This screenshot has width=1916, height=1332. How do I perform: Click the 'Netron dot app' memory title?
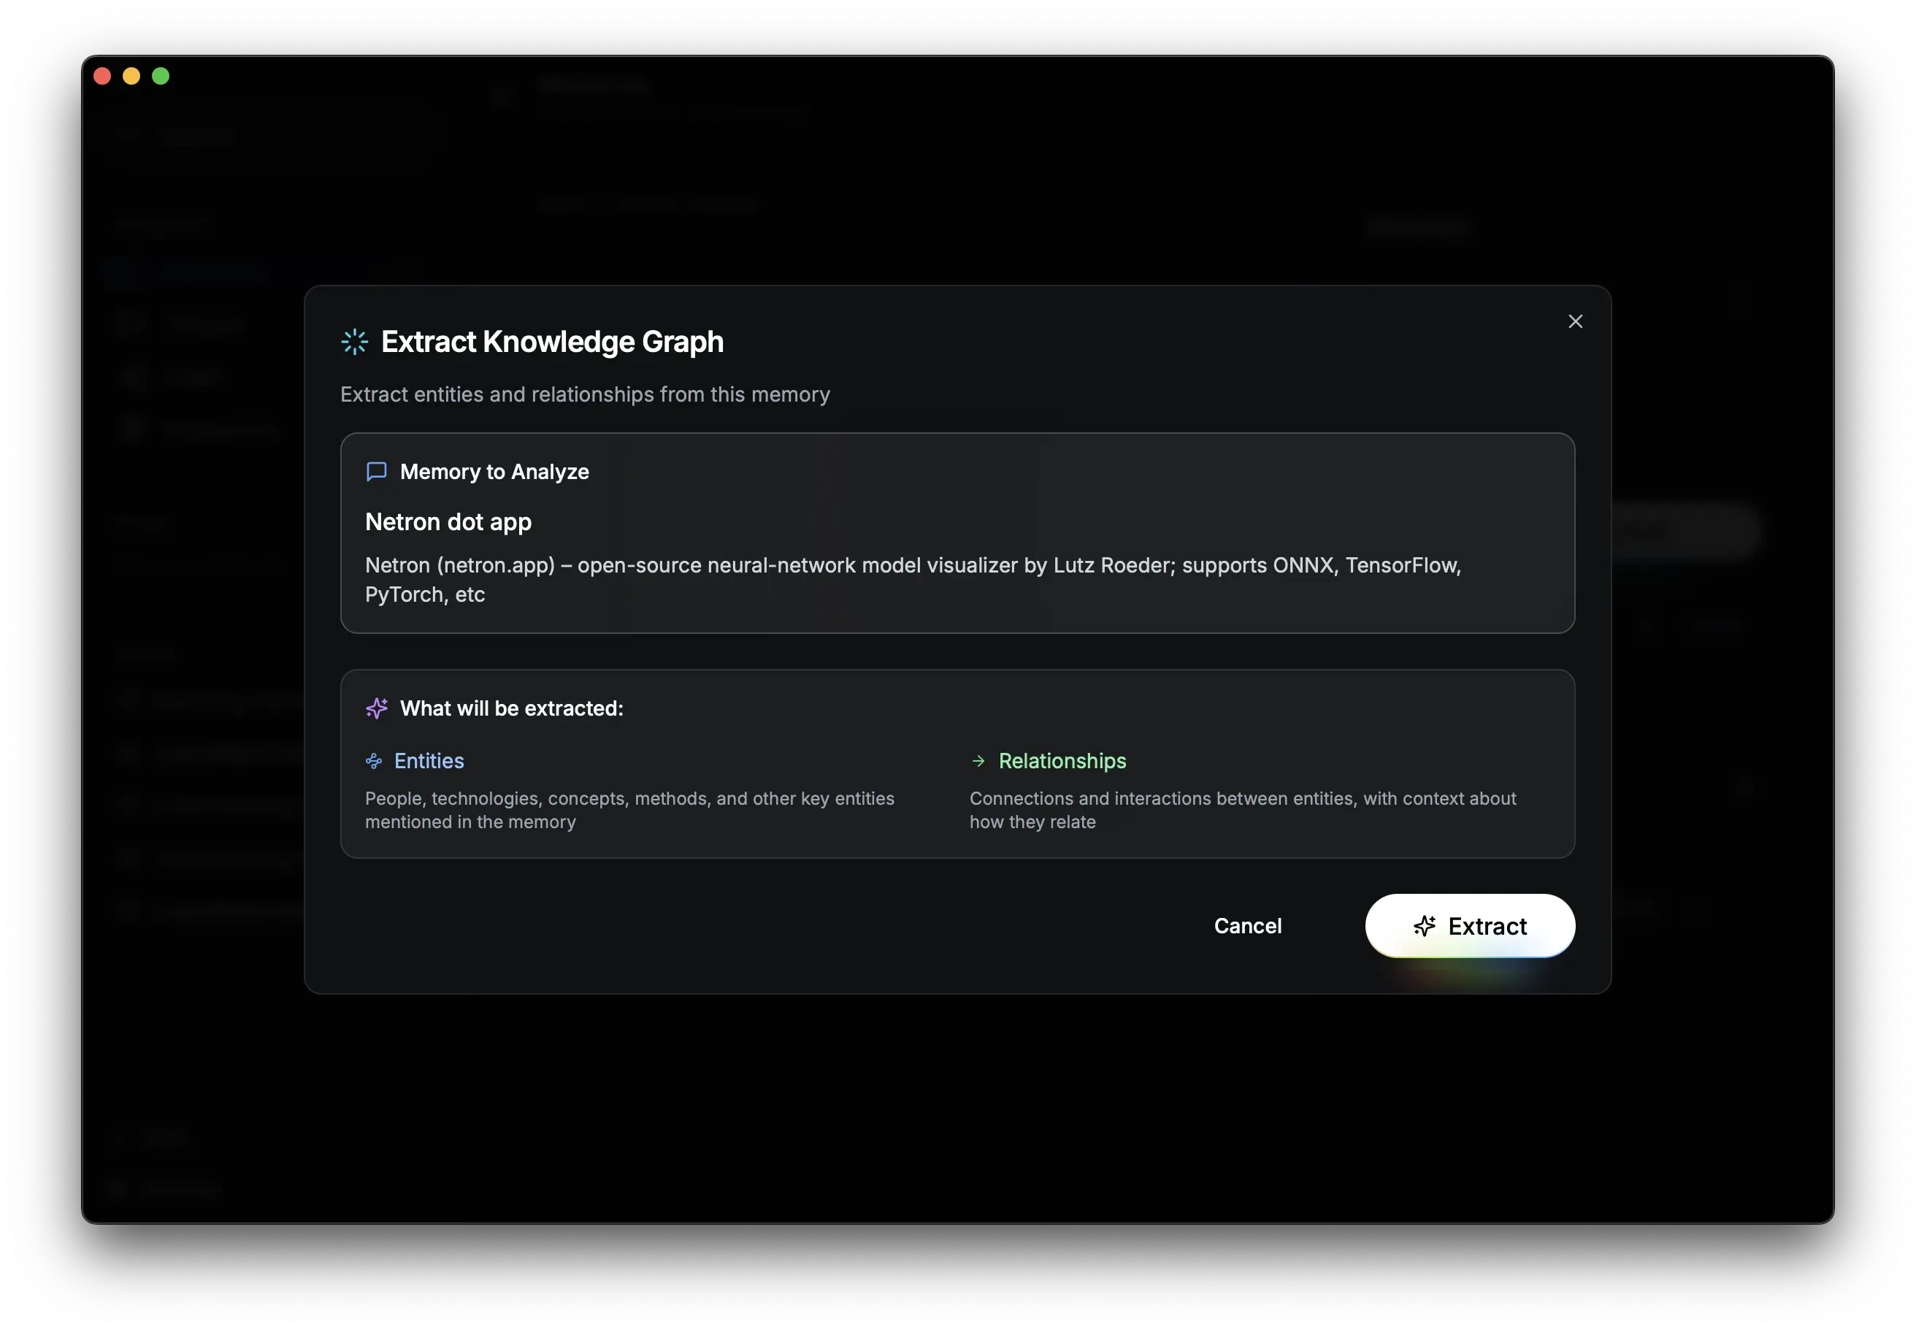click(x=448, y=521)
